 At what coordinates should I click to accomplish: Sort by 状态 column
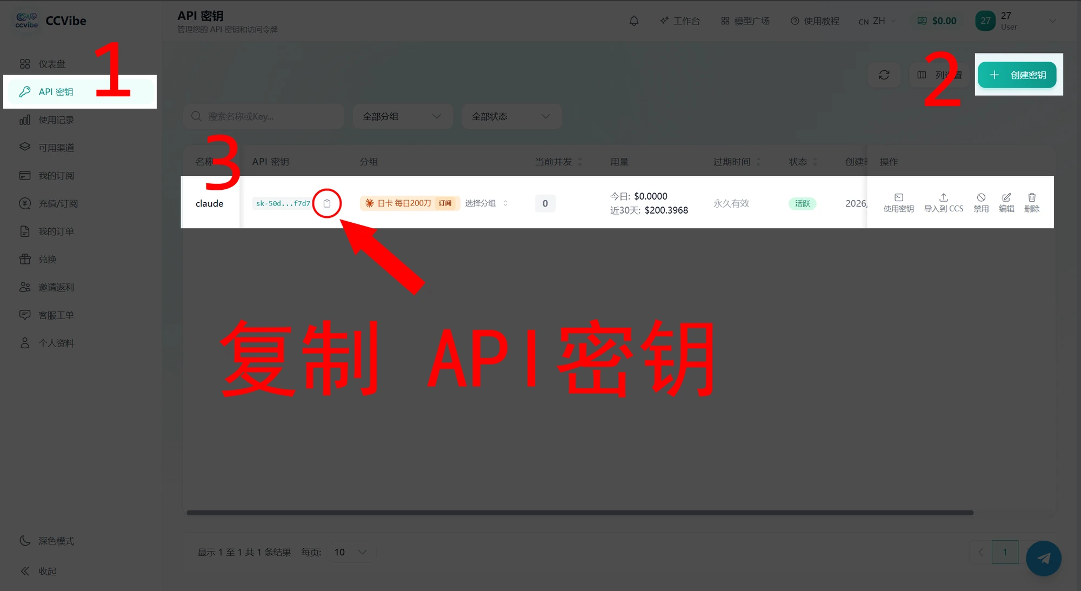point(803,162)
